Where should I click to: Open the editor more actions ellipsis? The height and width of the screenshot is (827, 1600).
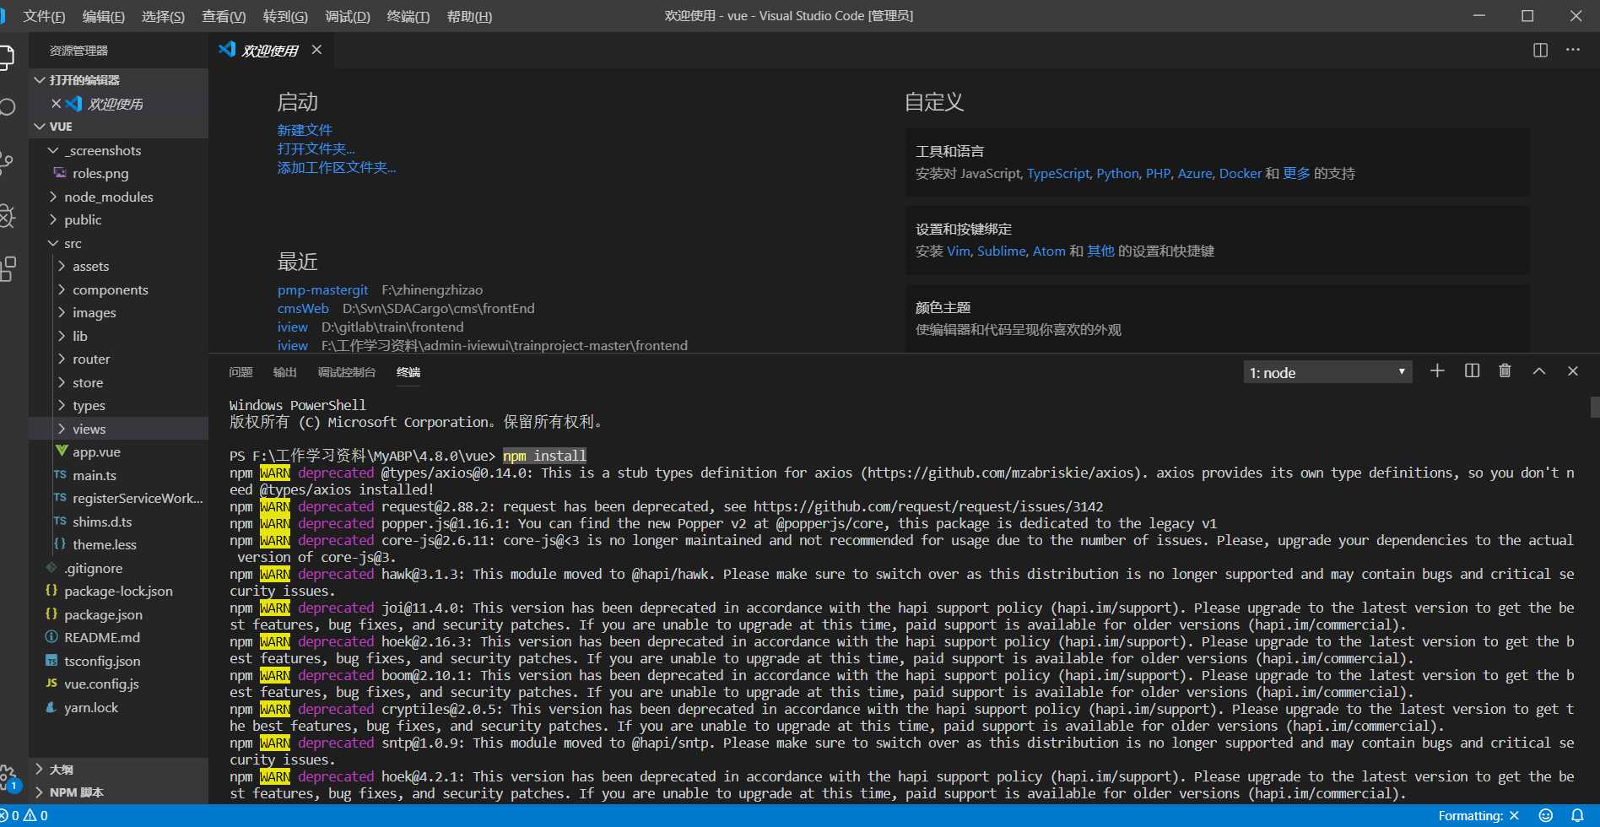pos(1573,50)
